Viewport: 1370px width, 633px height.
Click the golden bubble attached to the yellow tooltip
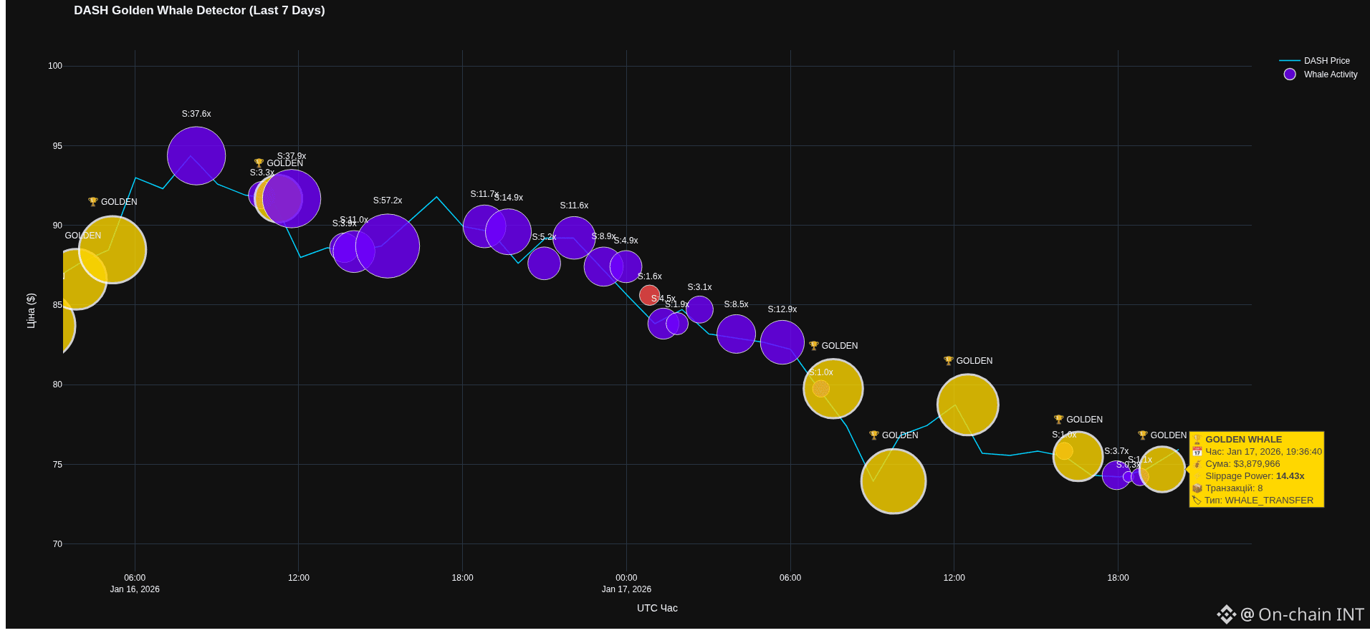pos(1162,469)
